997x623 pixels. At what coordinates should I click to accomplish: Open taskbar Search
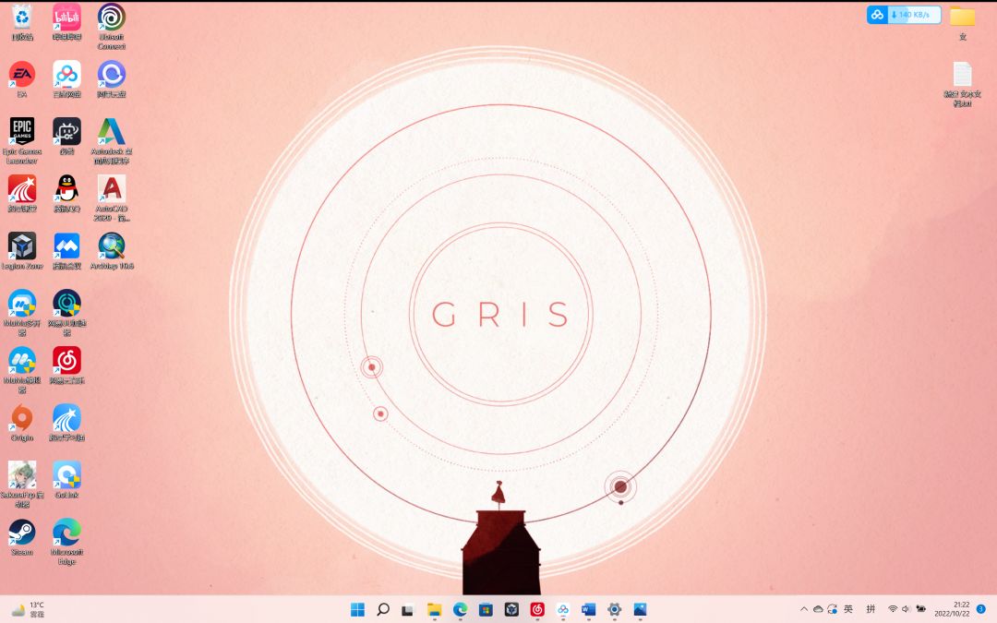pos(383,610)
